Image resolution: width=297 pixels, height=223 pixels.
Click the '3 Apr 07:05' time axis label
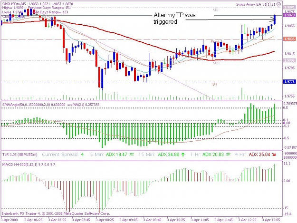[x=57, y=220]
